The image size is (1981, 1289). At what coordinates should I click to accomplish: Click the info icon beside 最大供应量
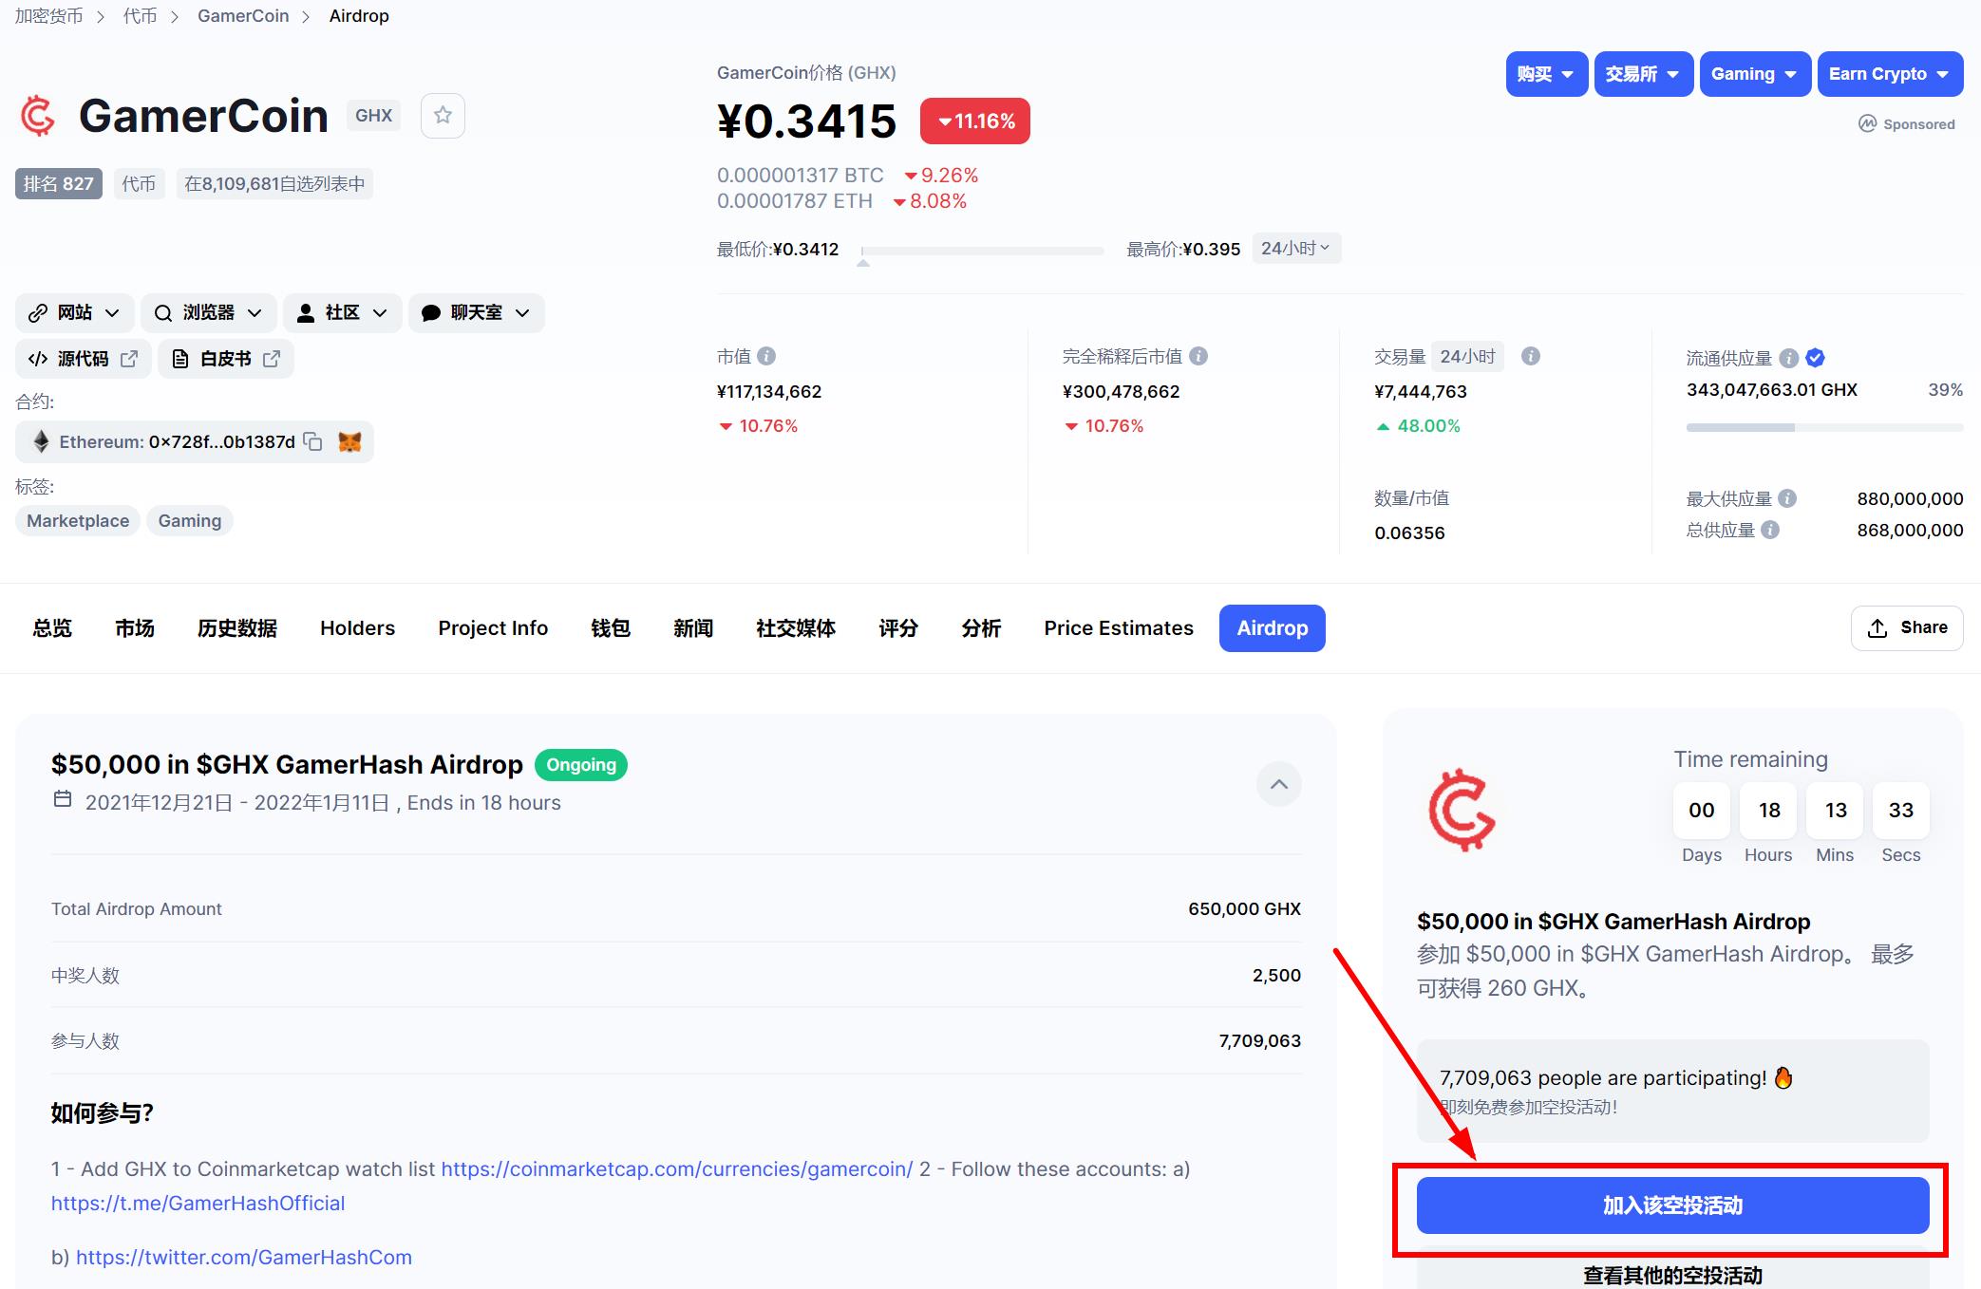[x=1787, y=498]
